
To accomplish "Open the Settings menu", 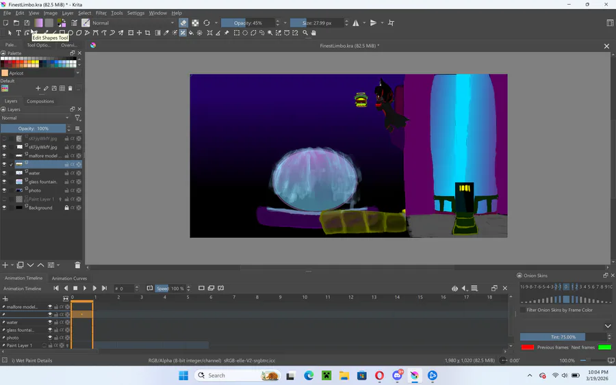I will tap(136, 13).
